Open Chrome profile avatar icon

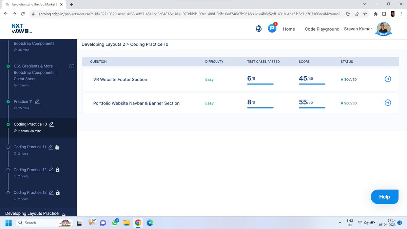[393, 14]
